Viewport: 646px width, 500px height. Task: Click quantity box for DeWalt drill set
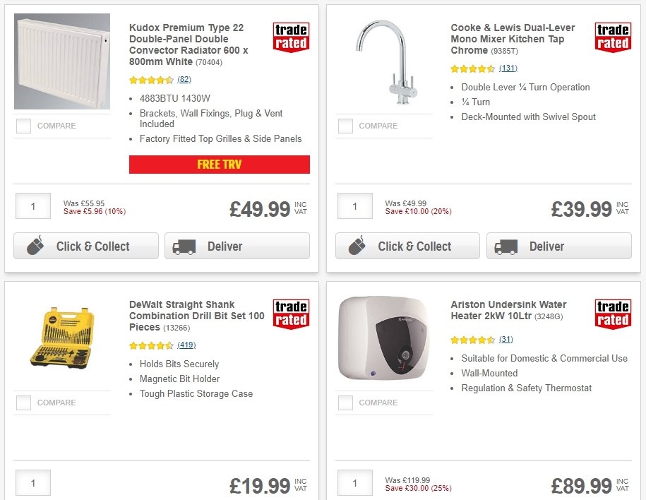[x=32, y=483]
